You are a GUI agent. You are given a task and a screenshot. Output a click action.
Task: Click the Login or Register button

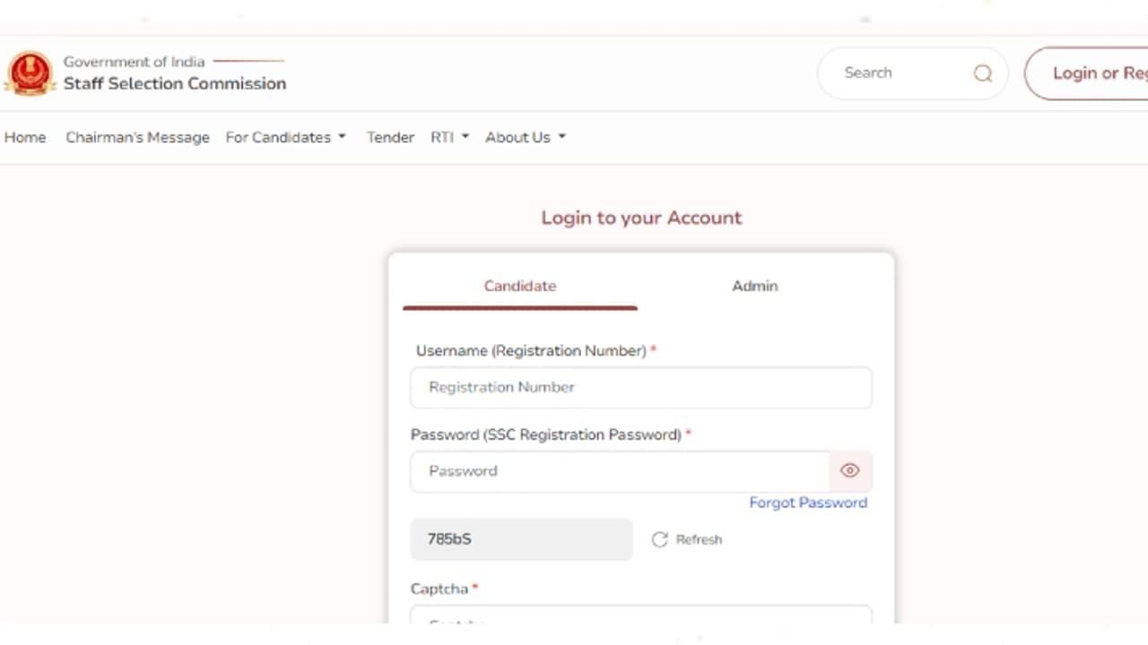tap(1089, 73)
